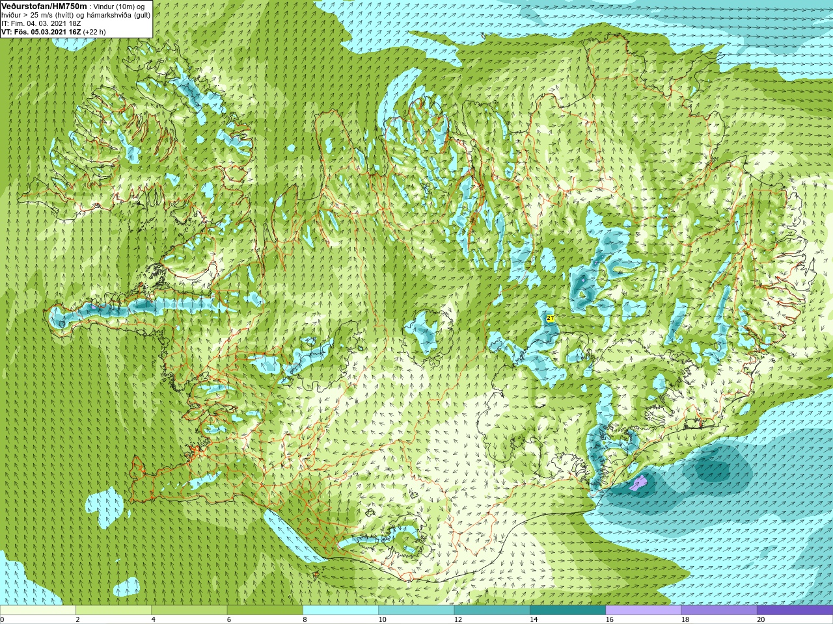Select the 4–6 m/s green legend swatch
Viewport: 833px width, 624px height.
tap(189, 610)
